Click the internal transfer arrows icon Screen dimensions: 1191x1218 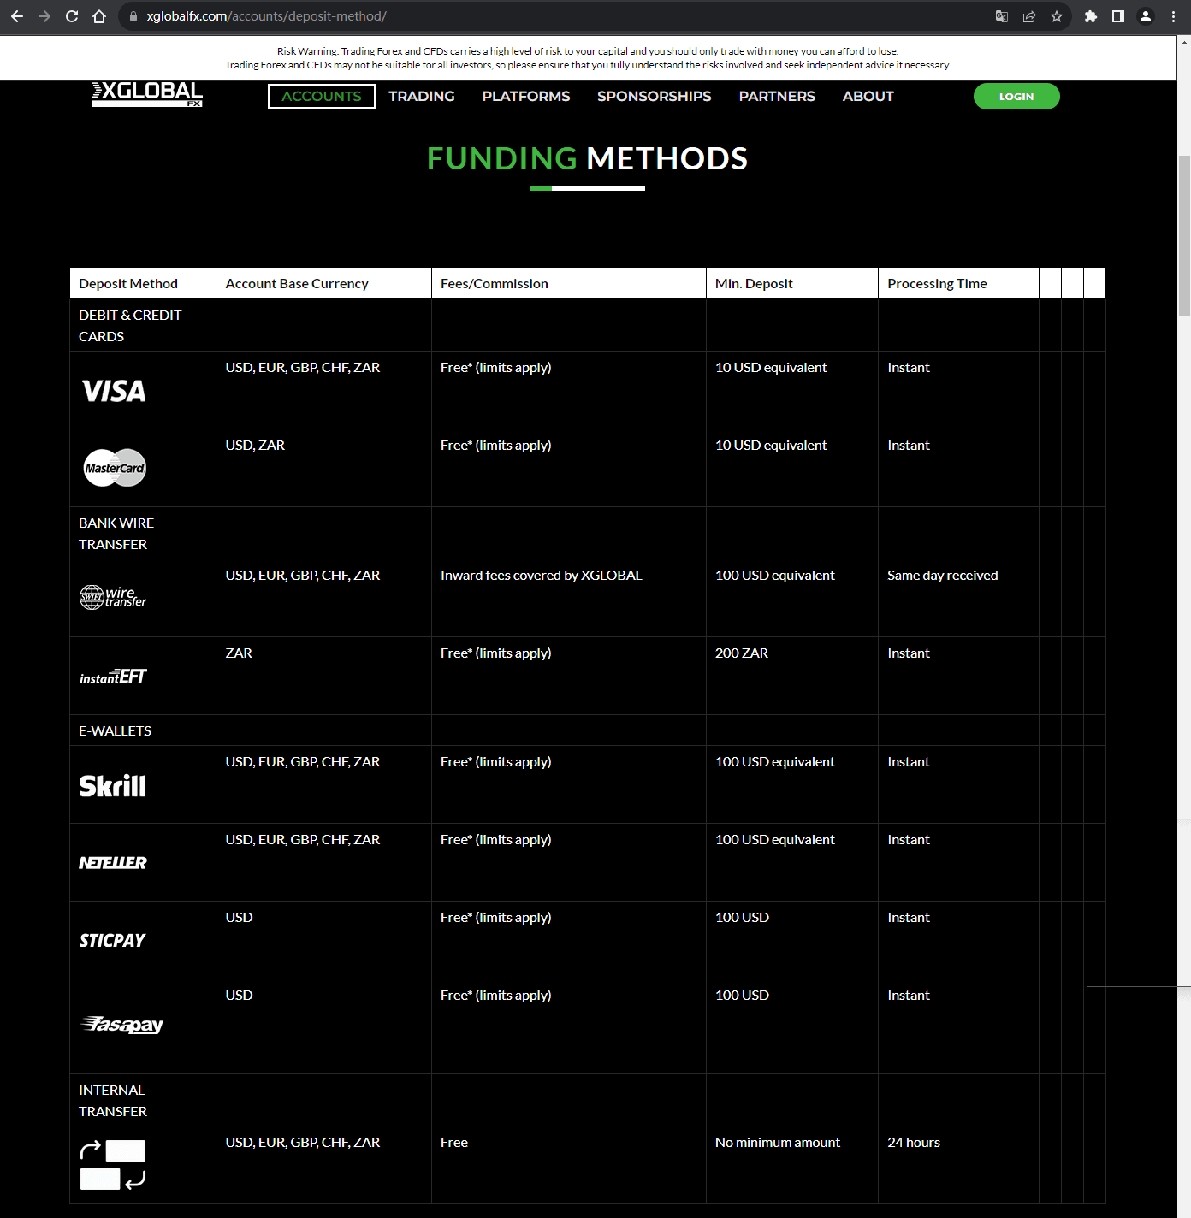[113, 1165]
